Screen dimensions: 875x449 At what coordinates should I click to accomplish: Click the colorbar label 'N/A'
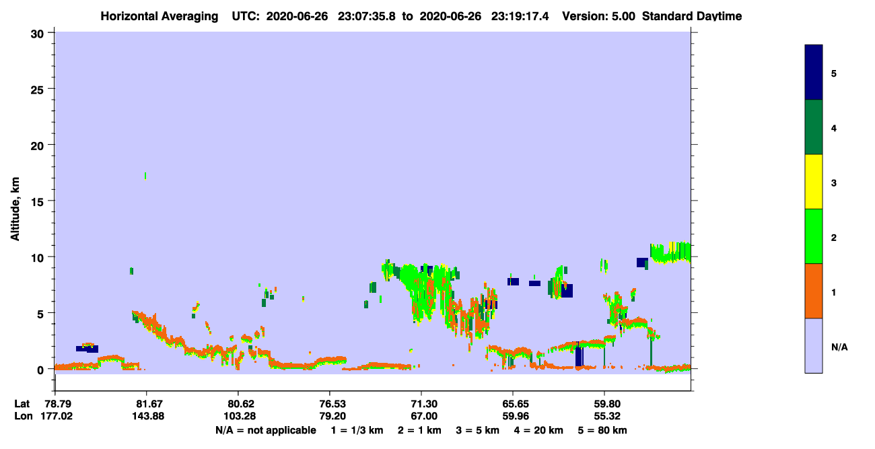coord(839,347)
